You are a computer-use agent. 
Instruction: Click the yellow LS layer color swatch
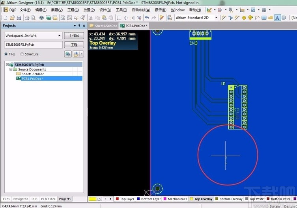point(93,199)
